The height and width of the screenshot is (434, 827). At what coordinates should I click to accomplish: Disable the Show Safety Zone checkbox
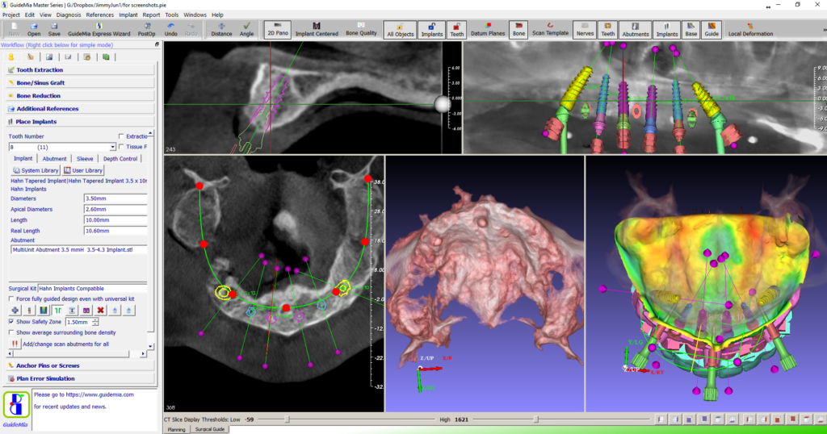[x=11, y=322]
